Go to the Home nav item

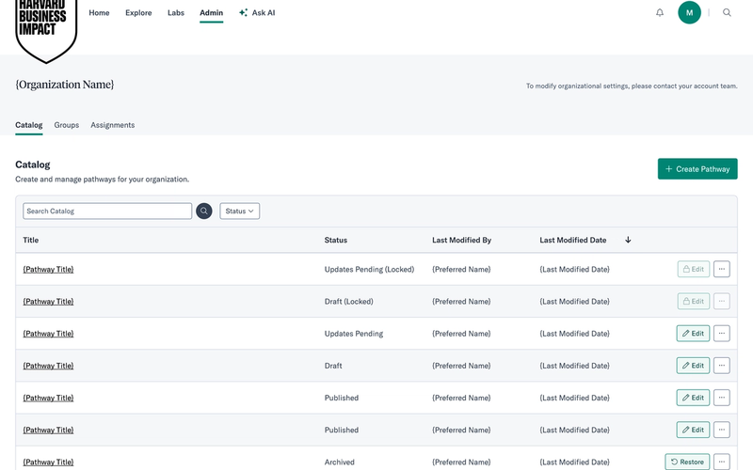click(x=99, y=13)
